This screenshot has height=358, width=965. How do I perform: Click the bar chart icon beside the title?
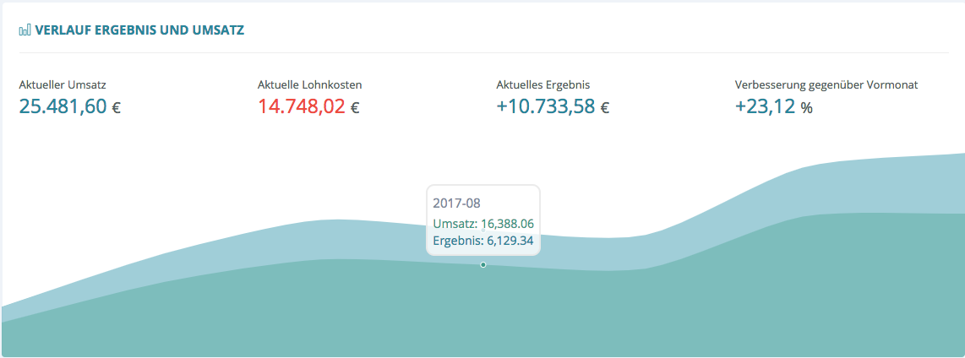(x=25, y=30)
